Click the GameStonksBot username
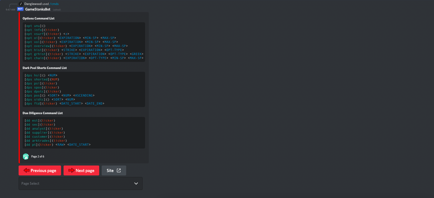 tap(38, 9)
